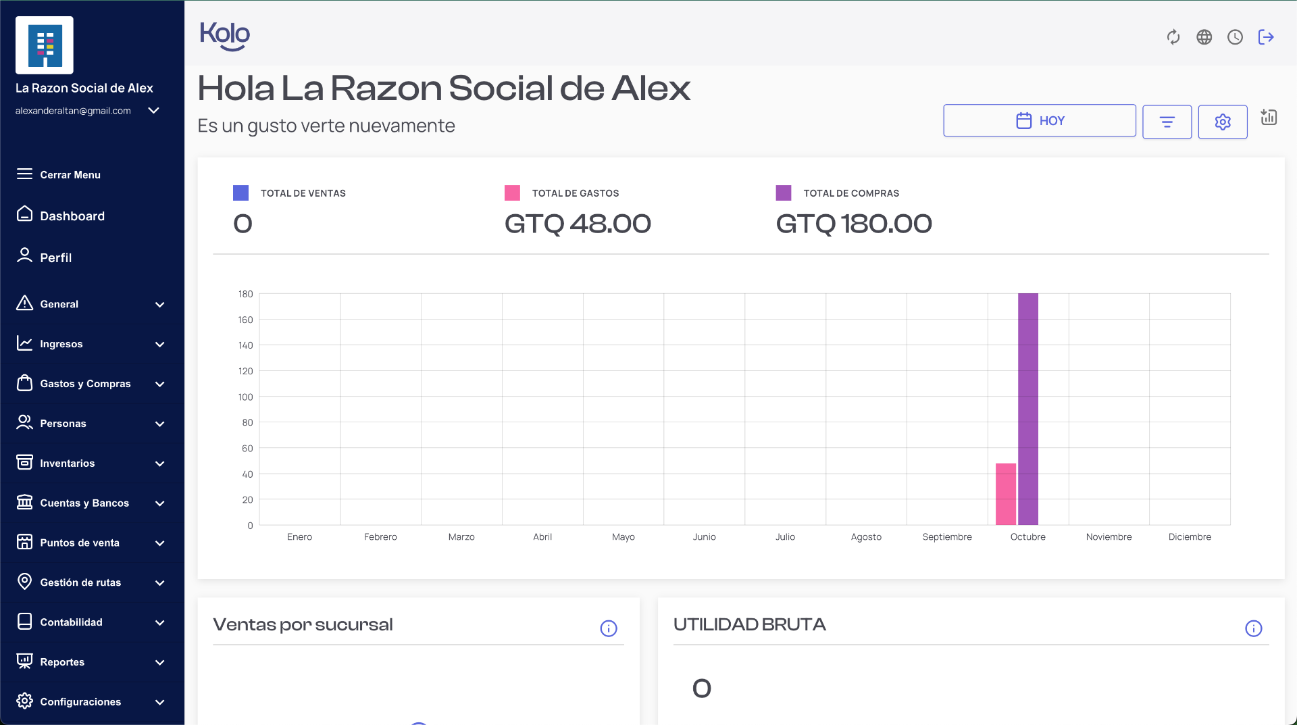Screen dimensions: 1297x725
Task: Go to Dashboard in sidebar
Action: tap(72, 216)
